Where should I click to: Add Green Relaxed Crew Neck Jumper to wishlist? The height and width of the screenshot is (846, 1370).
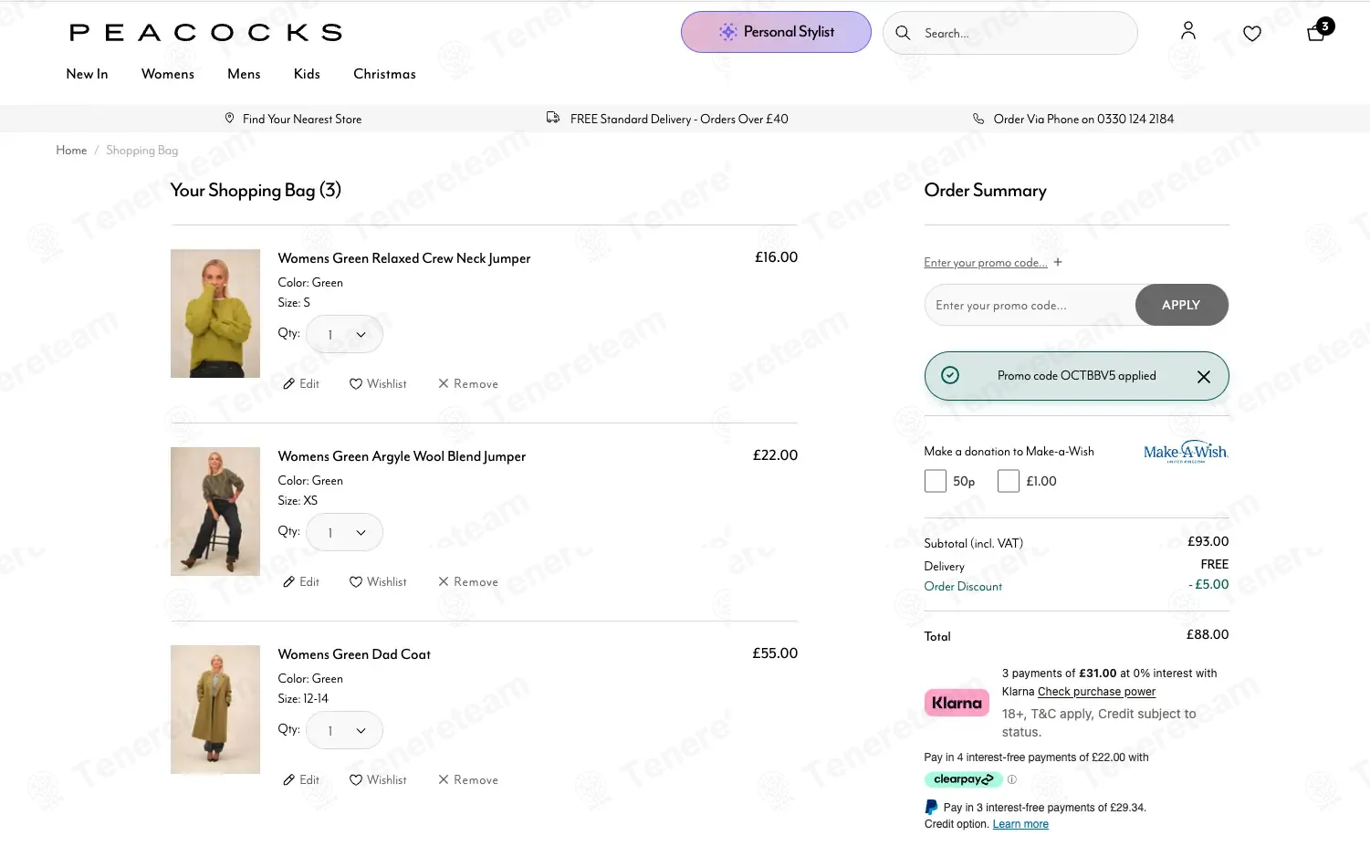click(x=378, y=384)
